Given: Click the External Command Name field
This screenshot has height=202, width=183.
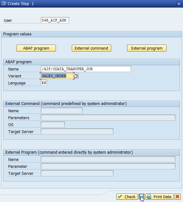Looking at the screenshot, I should (62, 111).
